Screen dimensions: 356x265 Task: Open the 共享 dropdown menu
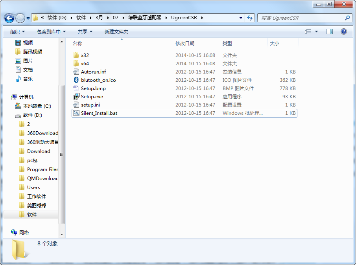pyautogui.click(x=85, y=31)
